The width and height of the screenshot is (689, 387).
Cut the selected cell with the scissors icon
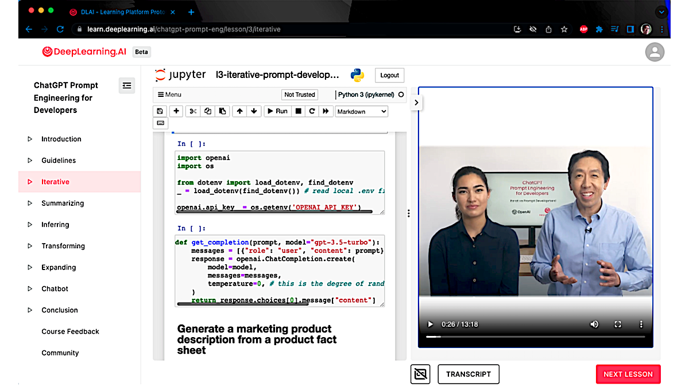(x=193, y=111)
